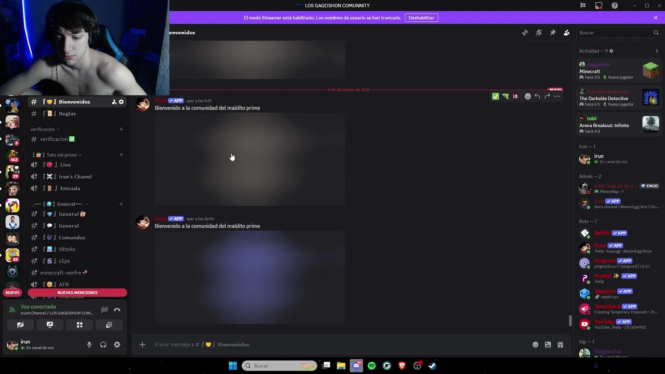Open the Comandos text channel
The height and width of the screenshot is (374, 665).
tap(77, 237)
